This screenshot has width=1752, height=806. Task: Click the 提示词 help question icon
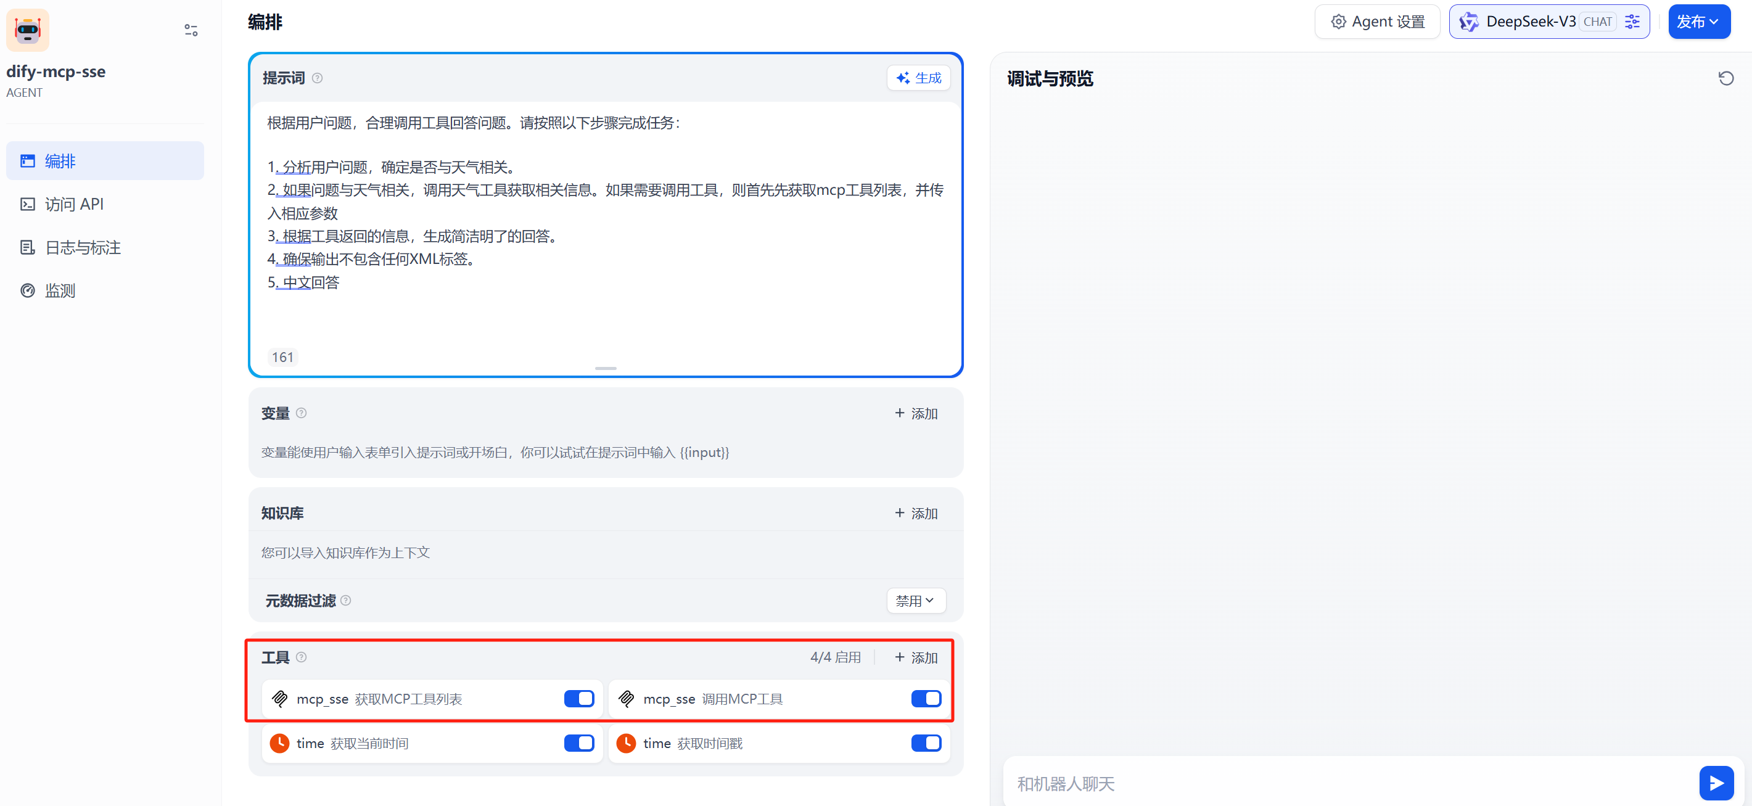point(317,78)
